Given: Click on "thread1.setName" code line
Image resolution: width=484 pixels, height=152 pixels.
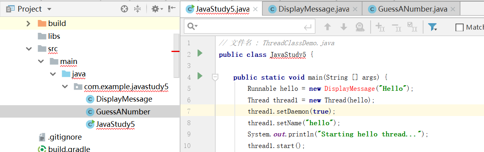Looking at the screenshot, I should click(294, 123).
